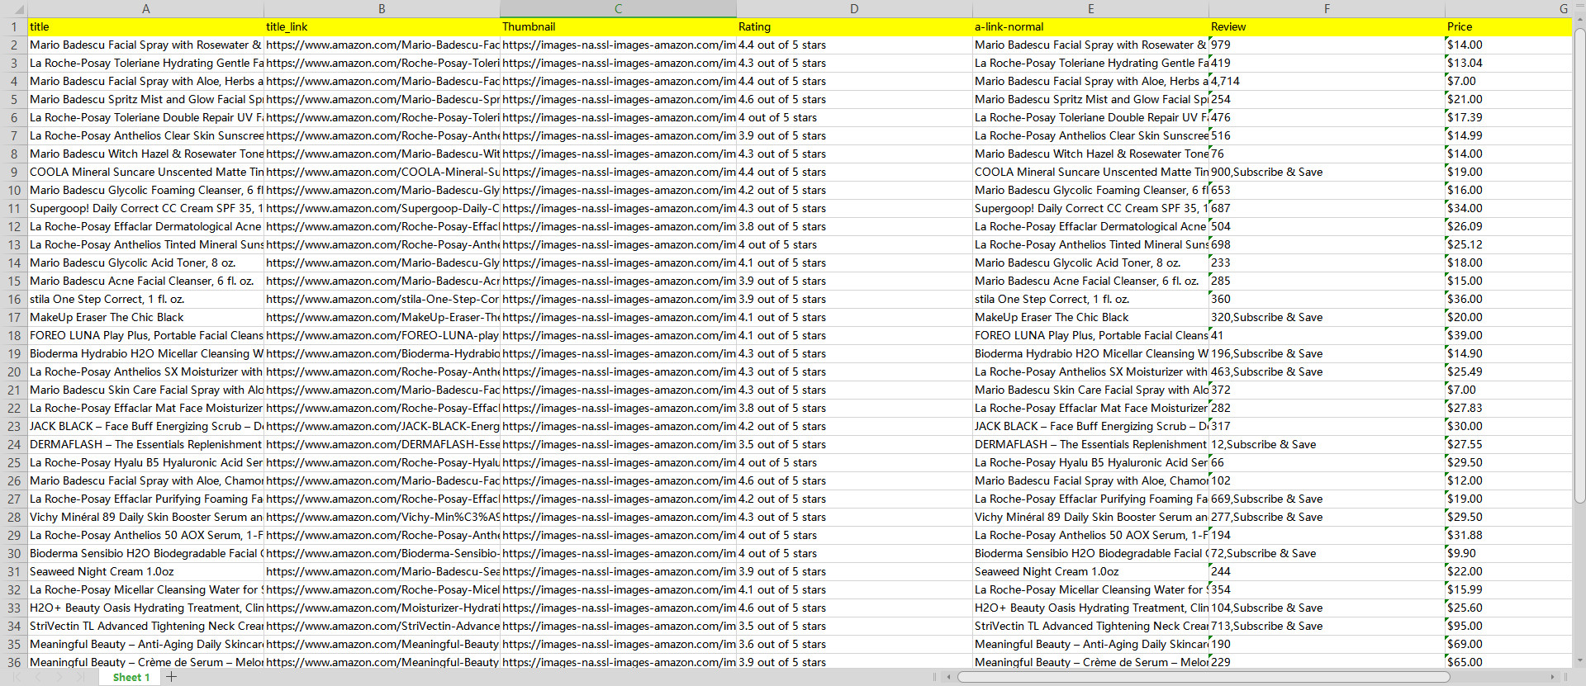Select the 'title_link' header cell
1586x686 pixels.
(x=382, y=26)
